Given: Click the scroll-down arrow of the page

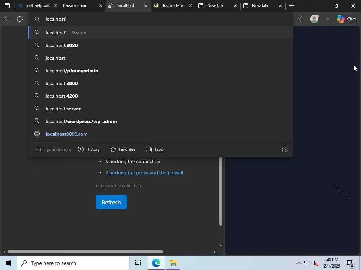Looking at the screenshot, I should click(221, 245).
